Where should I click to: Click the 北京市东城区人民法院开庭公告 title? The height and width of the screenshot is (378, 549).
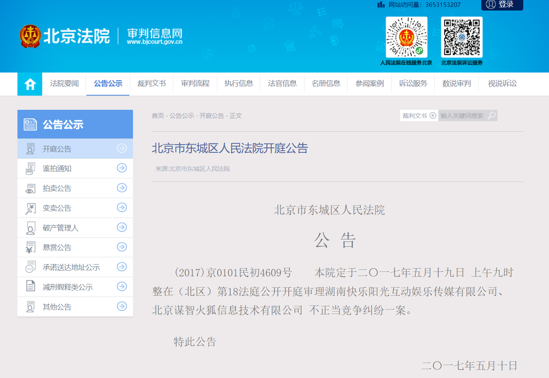click(x=230, y=148)
